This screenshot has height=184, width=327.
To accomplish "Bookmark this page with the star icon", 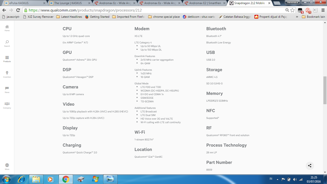I will 293,10.
